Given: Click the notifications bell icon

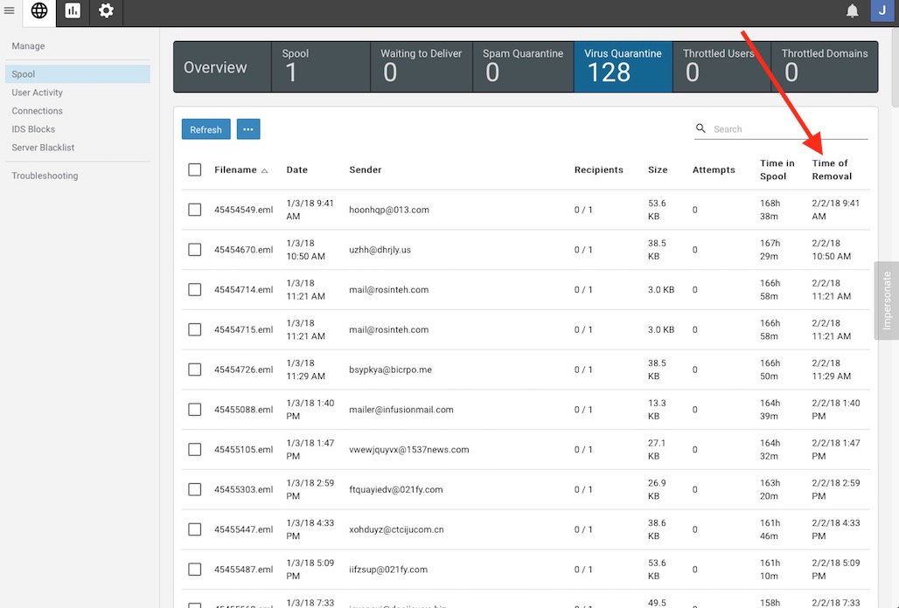Looking at the screenshot, I should click(852, 11).
